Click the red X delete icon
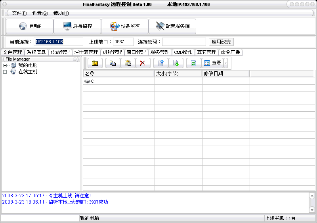Viewport: 317px width, 223px height. 143,63
